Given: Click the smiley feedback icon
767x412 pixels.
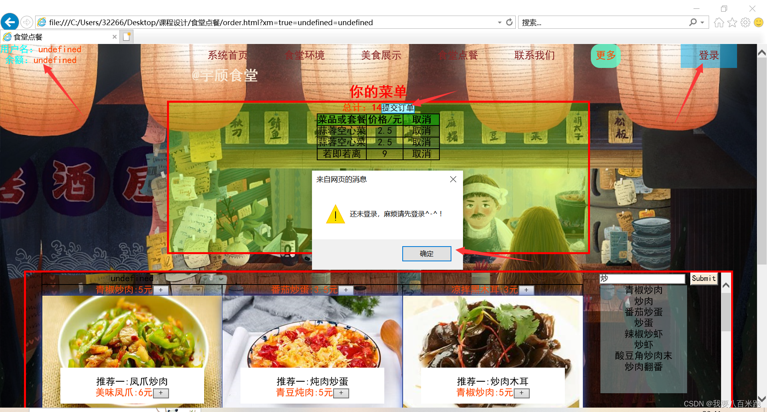Looking at the screenshot, I should click(759, 22).
